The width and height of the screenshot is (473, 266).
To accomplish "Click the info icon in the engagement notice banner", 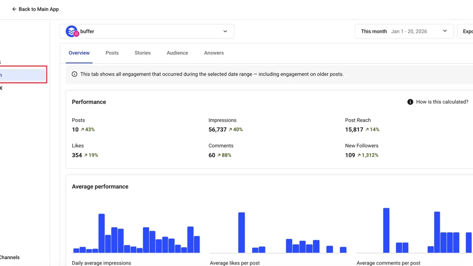I will click(74, 74).
